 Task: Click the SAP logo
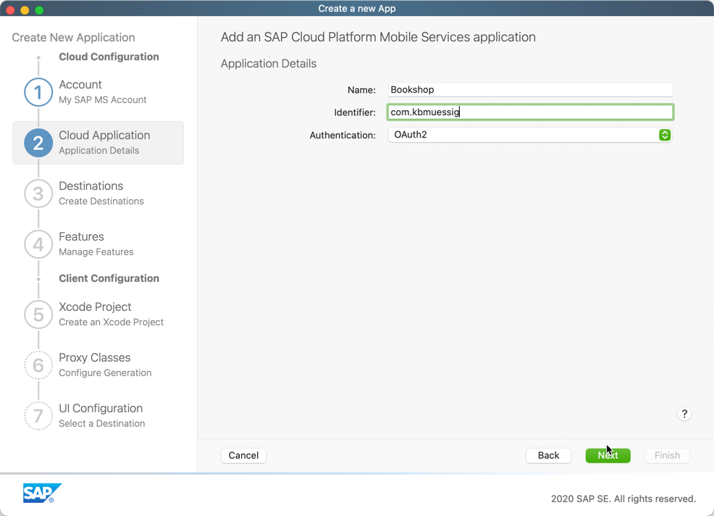[x=42, y=494]
